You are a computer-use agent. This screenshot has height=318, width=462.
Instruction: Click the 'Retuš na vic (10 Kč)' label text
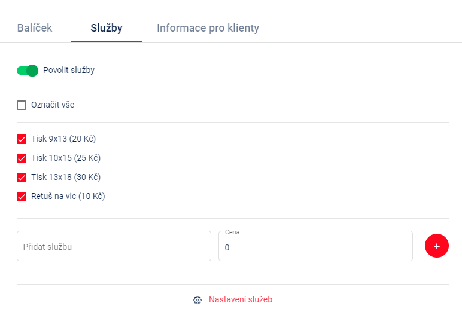pos(68,196)
